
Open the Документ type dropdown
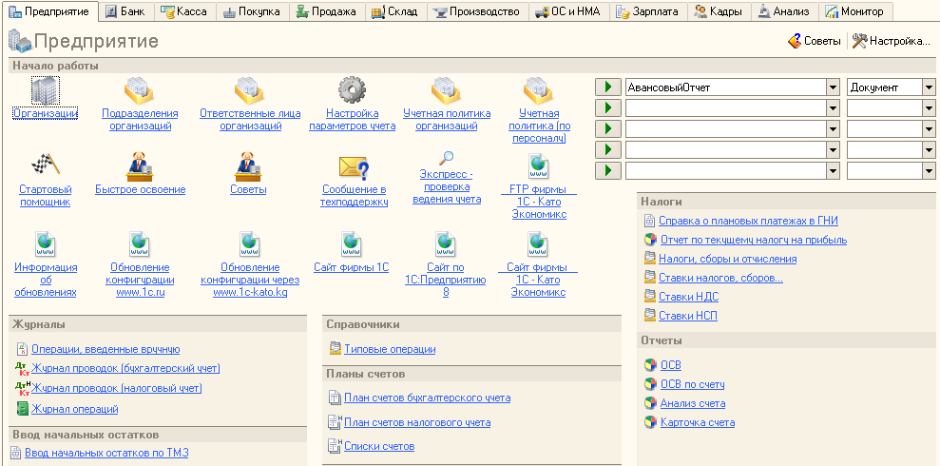(x=930, y=87)
